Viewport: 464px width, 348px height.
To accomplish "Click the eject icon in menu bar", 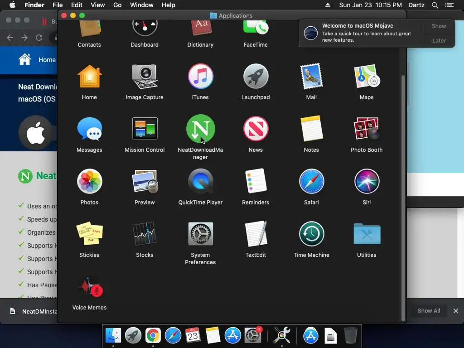I will coord(328,5).
